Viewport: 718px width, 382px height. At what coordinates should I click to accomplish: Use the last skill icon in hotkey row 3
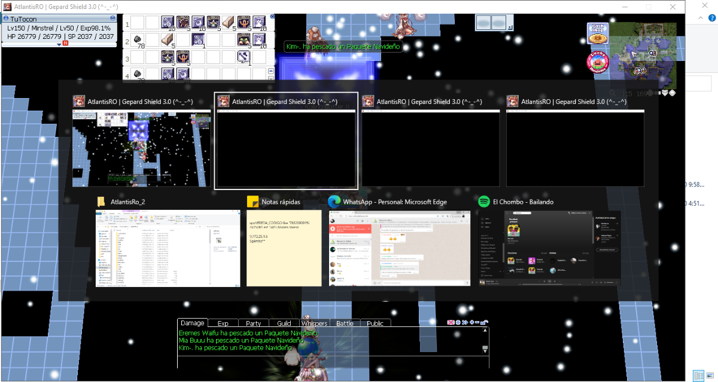click(244, 57)
